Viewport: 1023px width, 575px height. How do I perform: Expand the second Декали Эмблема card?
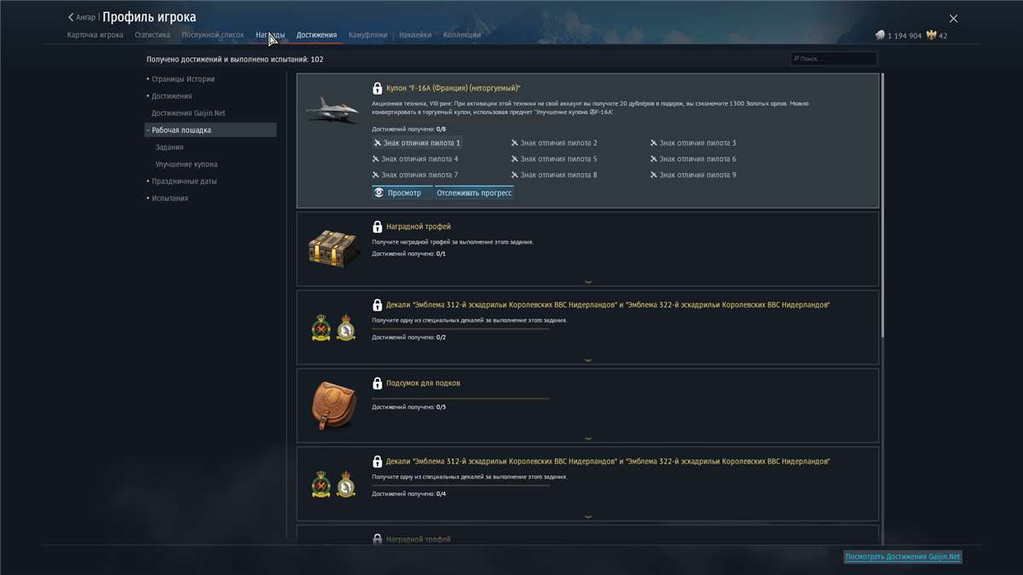tap(587, 516)
